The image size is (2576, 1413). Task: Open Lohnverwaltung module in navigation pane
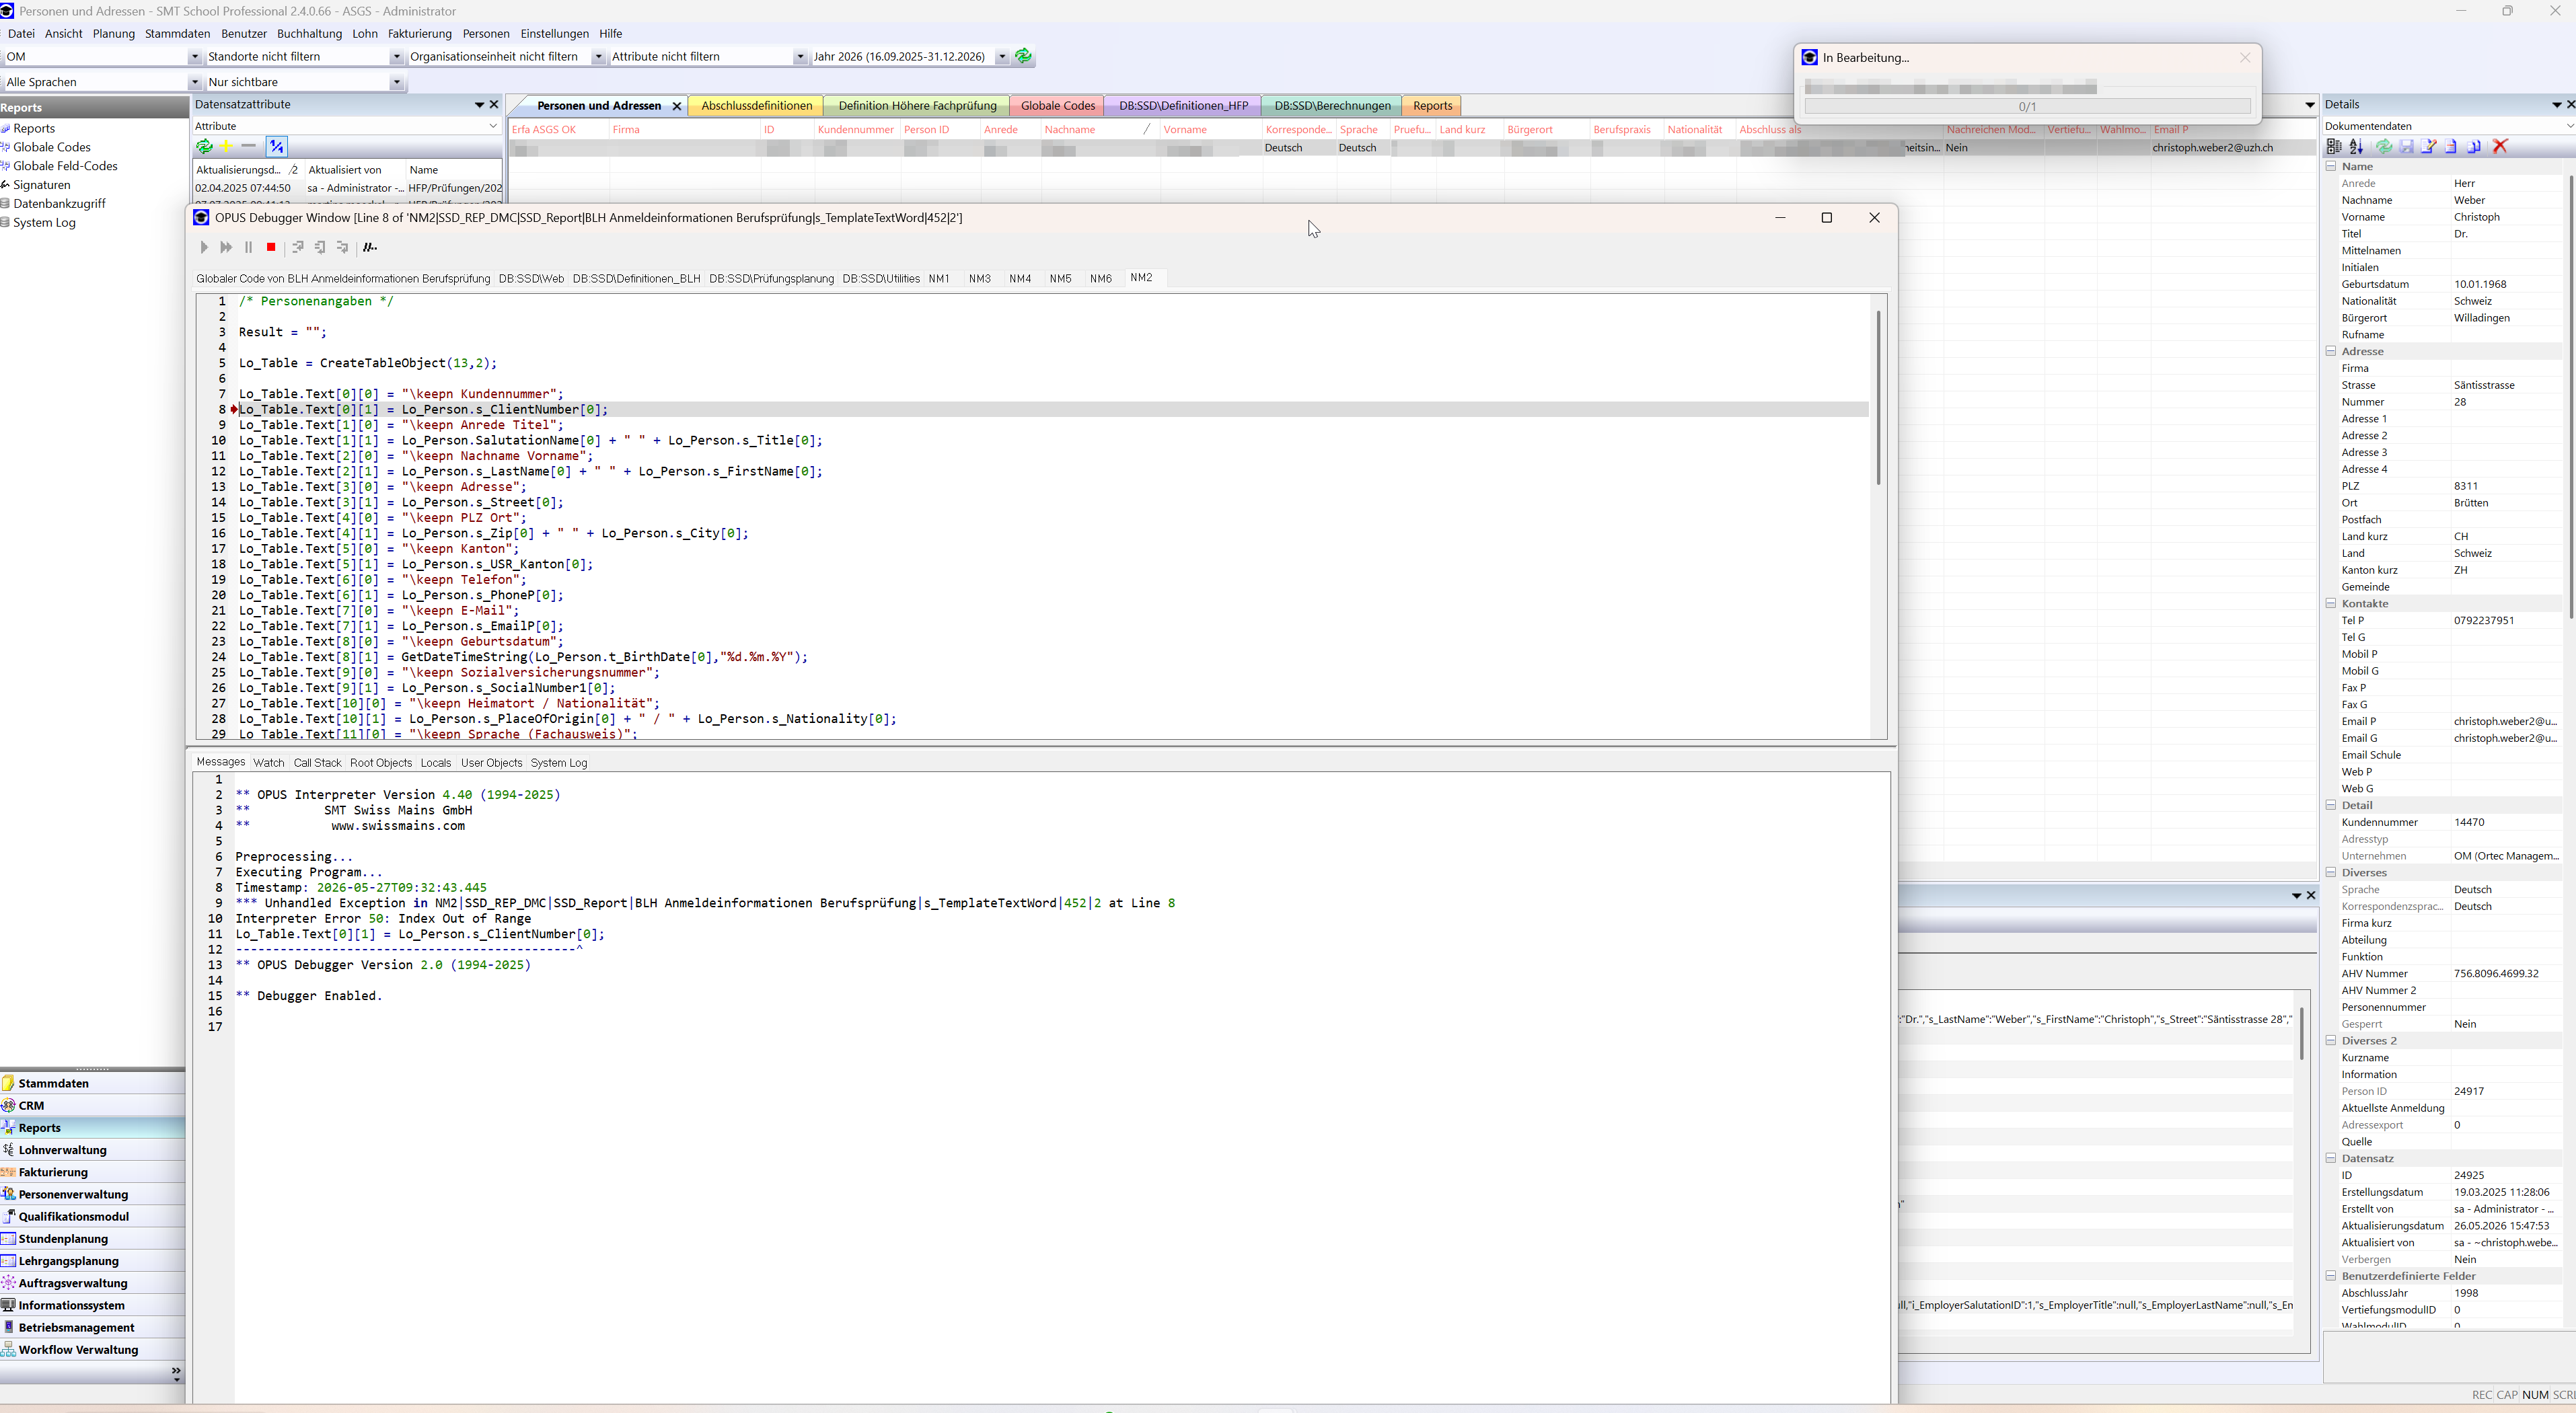click(92, 1150)
